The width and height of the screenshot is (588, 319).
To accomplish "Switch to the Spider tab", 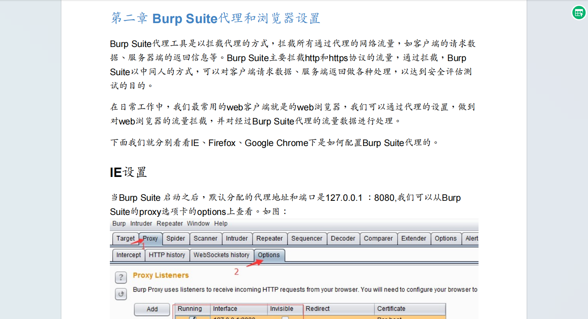I will pyautogui.click(x=176, y=238).
